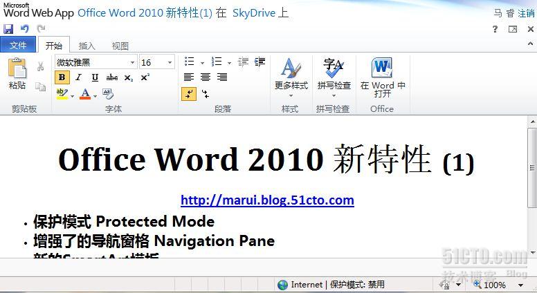Open the help question mark
The image size is (537, 293).
click(495, 29)
